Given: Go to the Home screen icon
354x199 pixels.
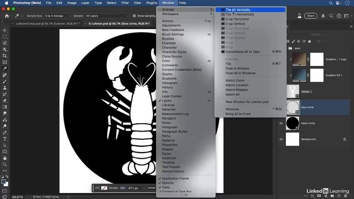Looking at the screenshot, I should [7, 16].
